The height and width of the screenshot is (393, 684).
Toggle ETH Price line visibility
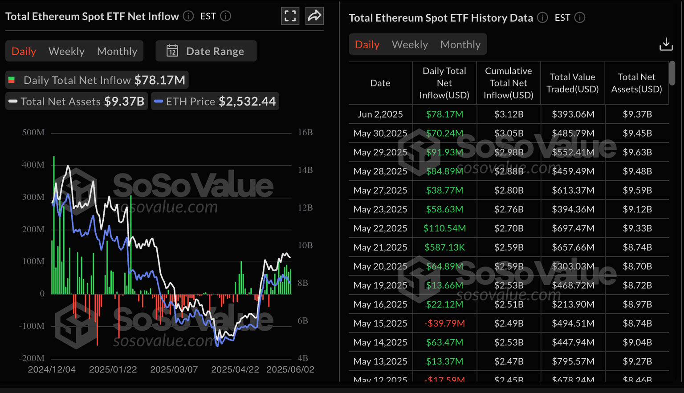[215, 101]
